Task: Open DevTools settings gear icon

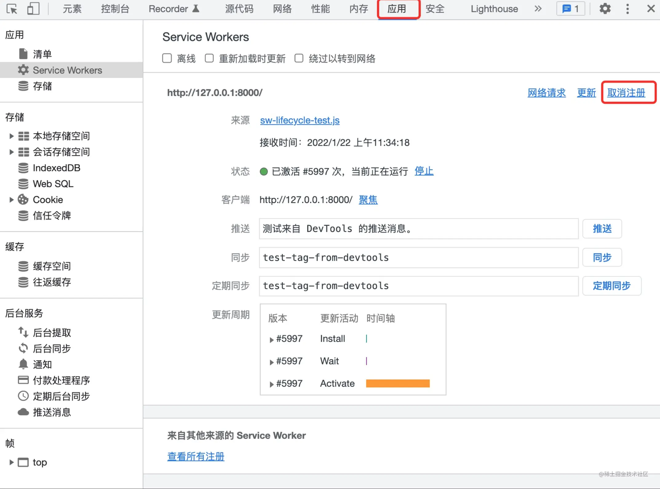Action: [605, 9]
